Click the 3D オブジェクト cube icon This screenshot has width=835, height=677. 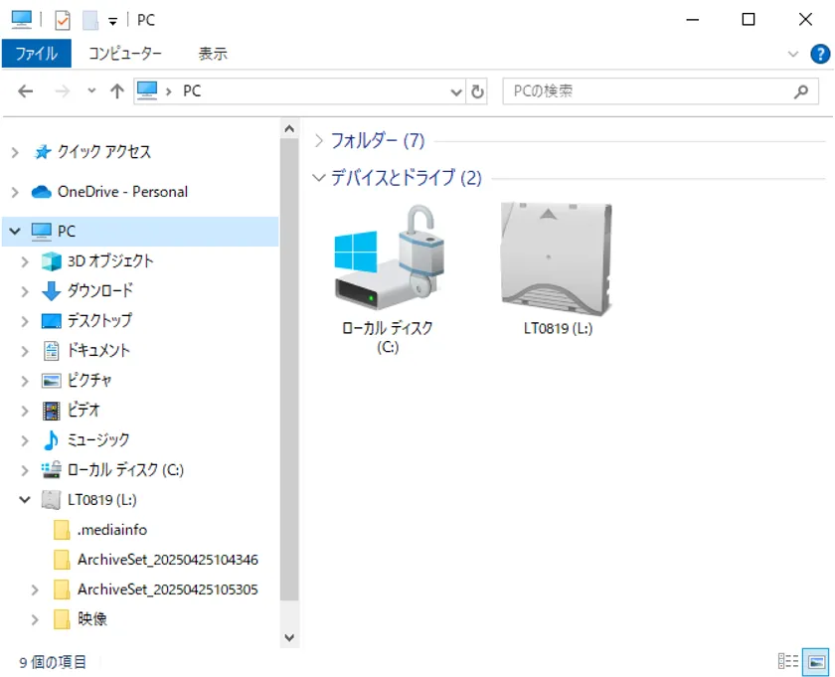pos(52,261)
